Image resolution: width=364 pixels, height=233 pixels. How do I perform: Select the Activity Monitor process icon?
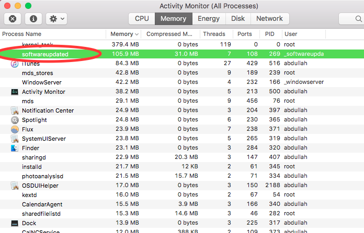(15, 92)
